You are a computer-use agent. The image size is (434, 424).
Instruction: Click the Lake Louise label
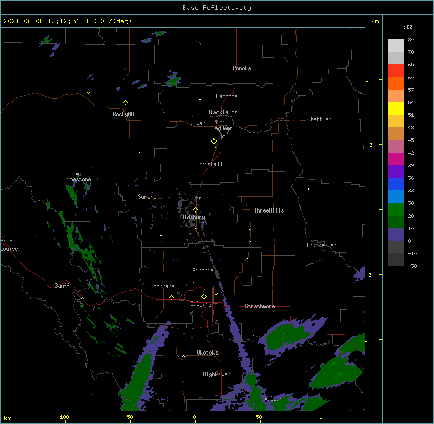tap(9, 244)
